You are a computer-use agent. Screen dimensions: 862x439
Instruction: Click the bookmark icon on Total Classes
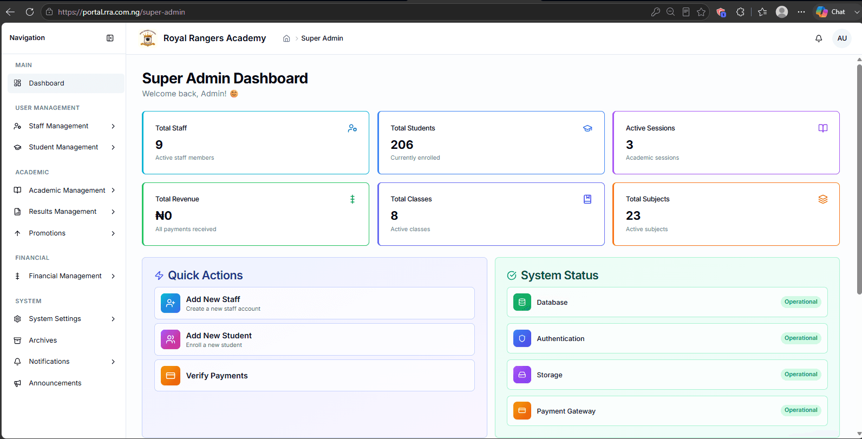coord(587,199)
